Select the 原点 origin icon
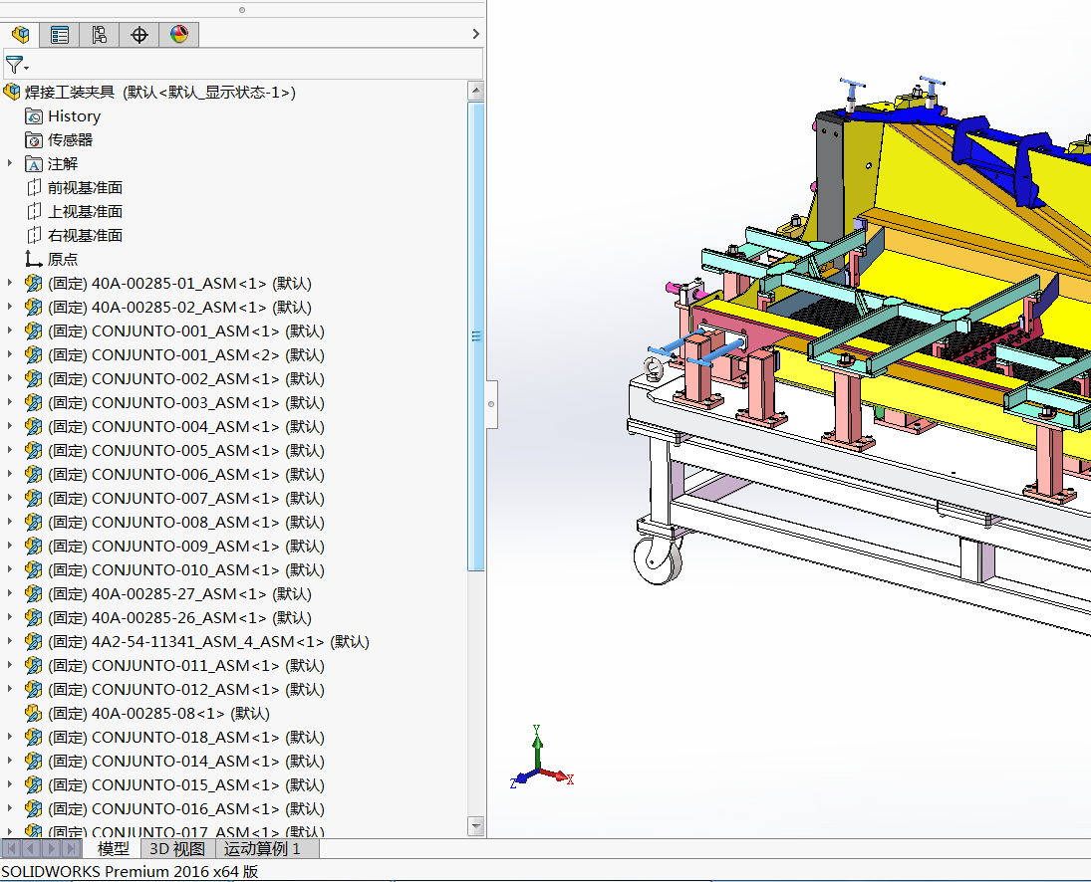Image resolution: width=1091 pixels, height=882 pixels. pyautogui.click(x=34, y=259)
